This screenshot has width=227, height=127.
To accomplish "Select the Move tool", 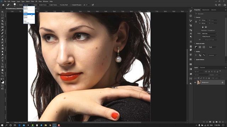I will click(2, 12).
